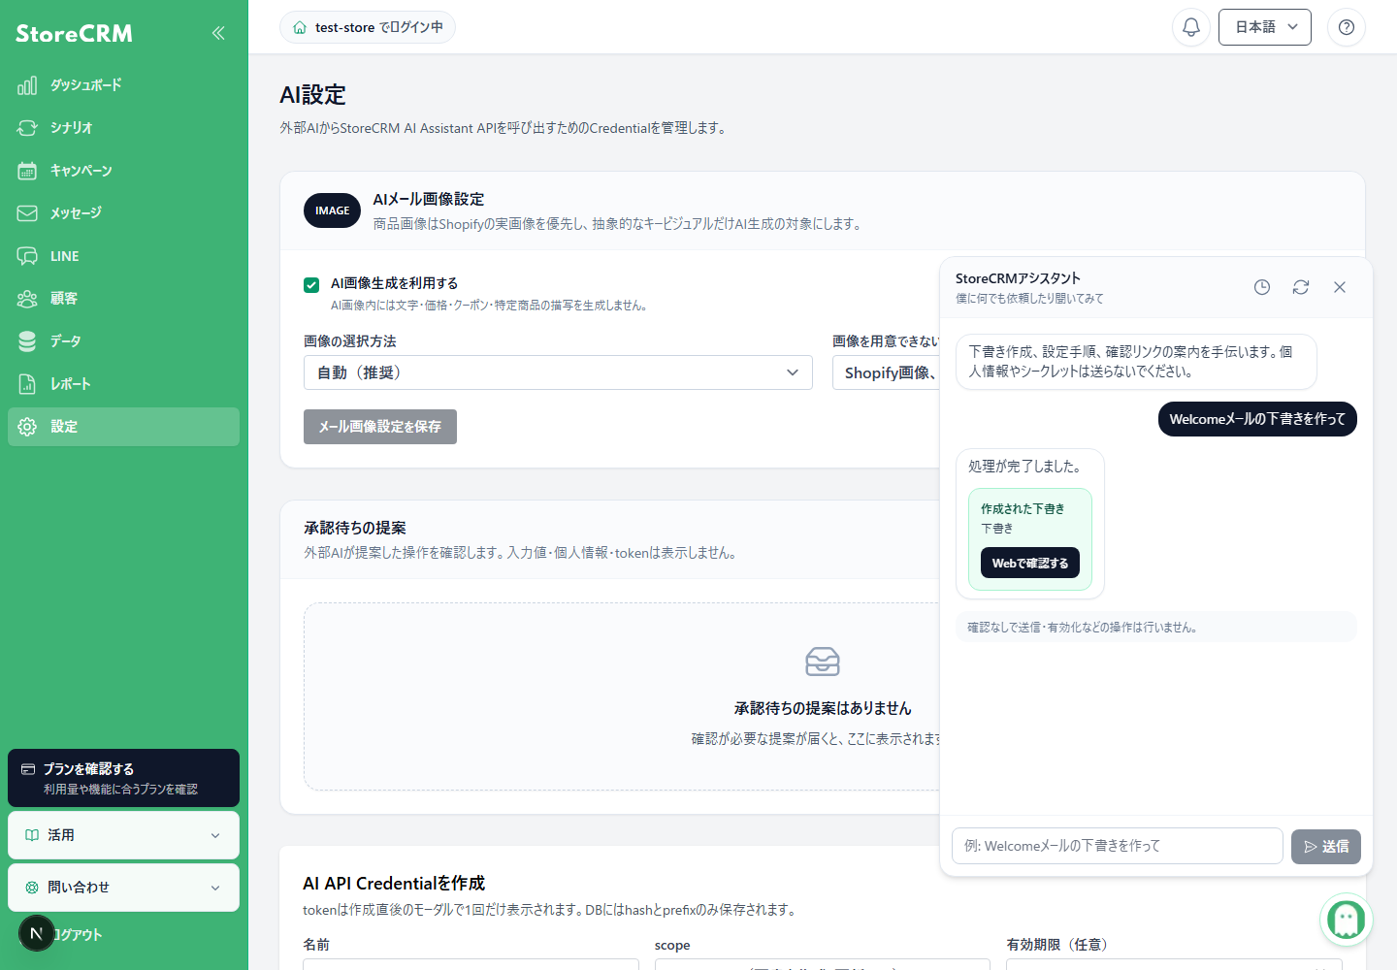The width and height of the screenshot is (1397, 970).
Task: Click メール画像設定を保存 button
Action: pos(380,427)
